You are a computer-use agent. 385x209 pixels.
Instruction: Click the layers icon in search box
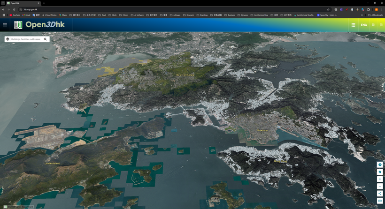[8, 39]
